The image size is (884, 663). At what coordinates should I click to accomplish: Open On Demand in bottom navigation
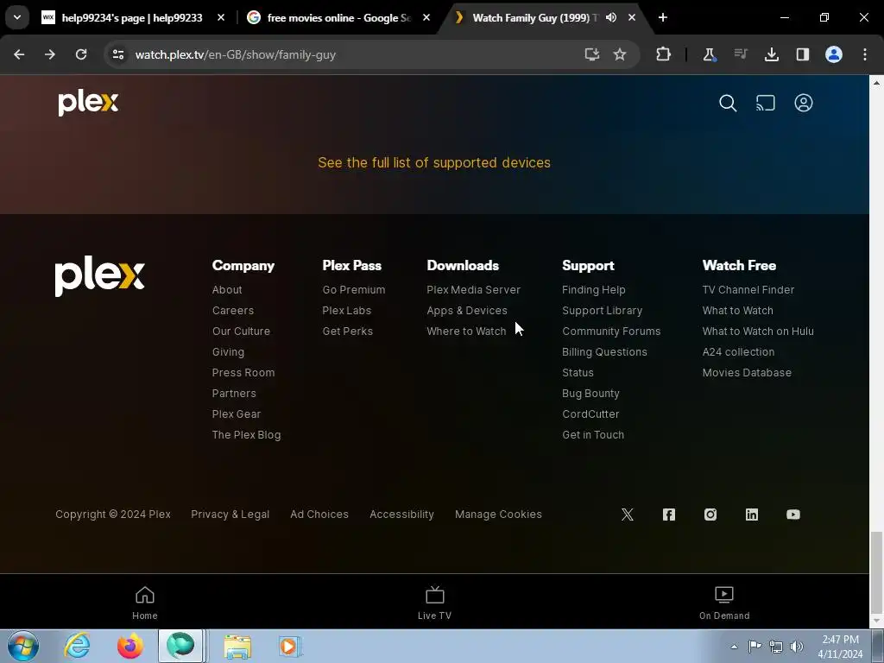(724, 603)
